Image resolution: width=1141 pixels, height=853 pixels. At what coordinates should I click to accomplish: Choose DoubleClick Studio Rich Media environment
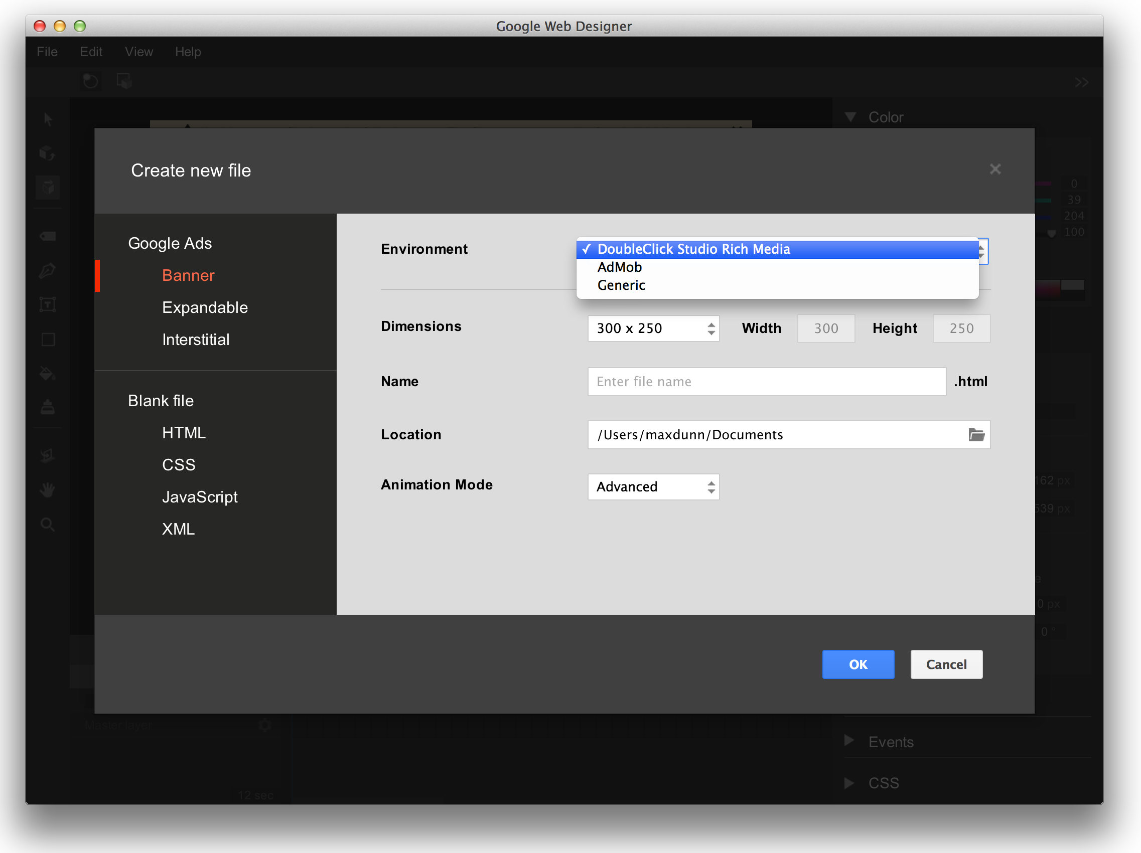pyautogui.click(x=777, y=249)
